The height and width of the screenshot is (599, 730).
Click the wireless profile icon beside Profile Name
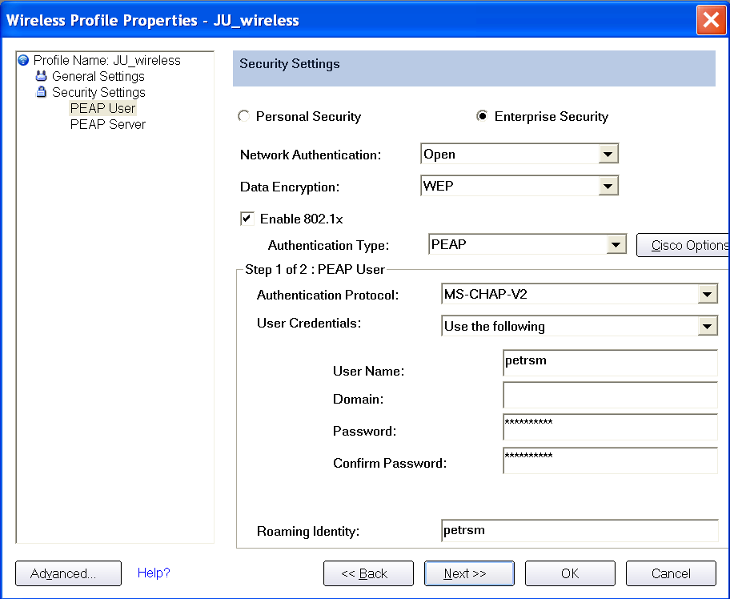pos(23,60)
